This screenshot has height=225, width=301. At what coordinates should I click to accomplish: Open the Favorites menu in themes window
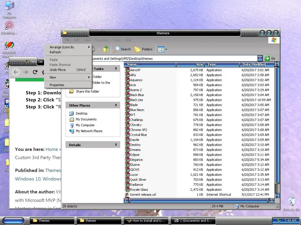tap(102, 40)
